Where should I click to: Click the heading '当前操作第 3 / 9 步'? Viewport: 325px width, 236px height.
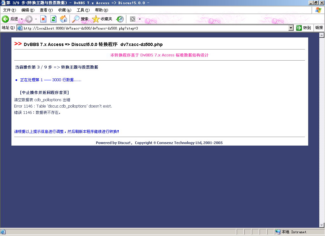coord(33,67)
